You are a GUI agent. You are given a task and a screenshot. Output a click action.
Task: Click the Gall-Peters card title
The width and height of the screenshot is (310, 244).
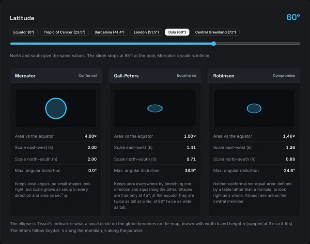(x=126, y=76)
